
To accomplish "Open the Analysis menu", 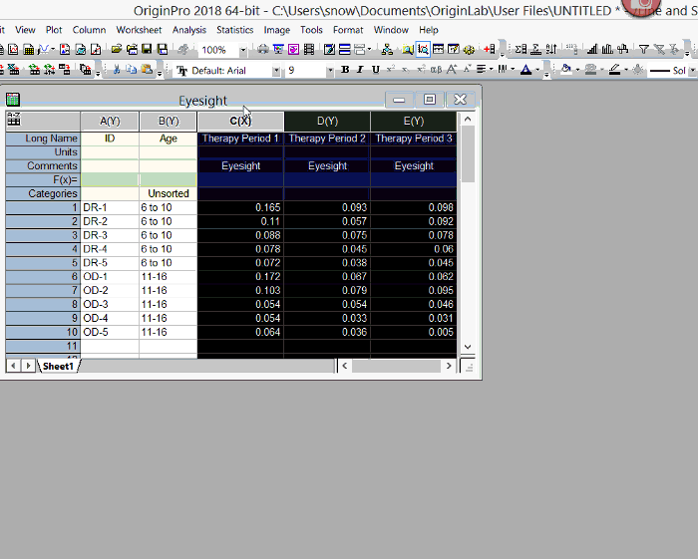I will point(188,30).
